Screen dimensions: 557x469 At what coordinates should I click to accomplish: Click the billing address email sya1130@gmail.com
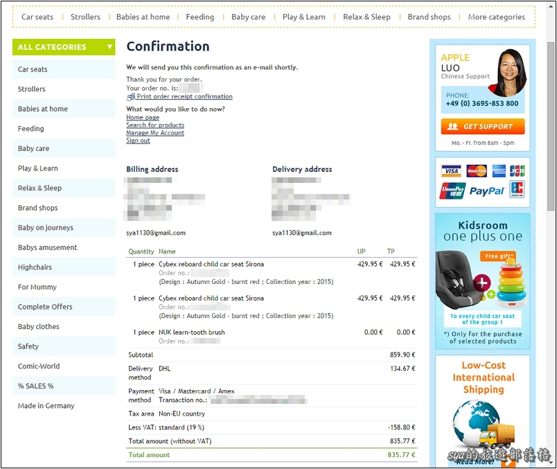pos(156,233)
